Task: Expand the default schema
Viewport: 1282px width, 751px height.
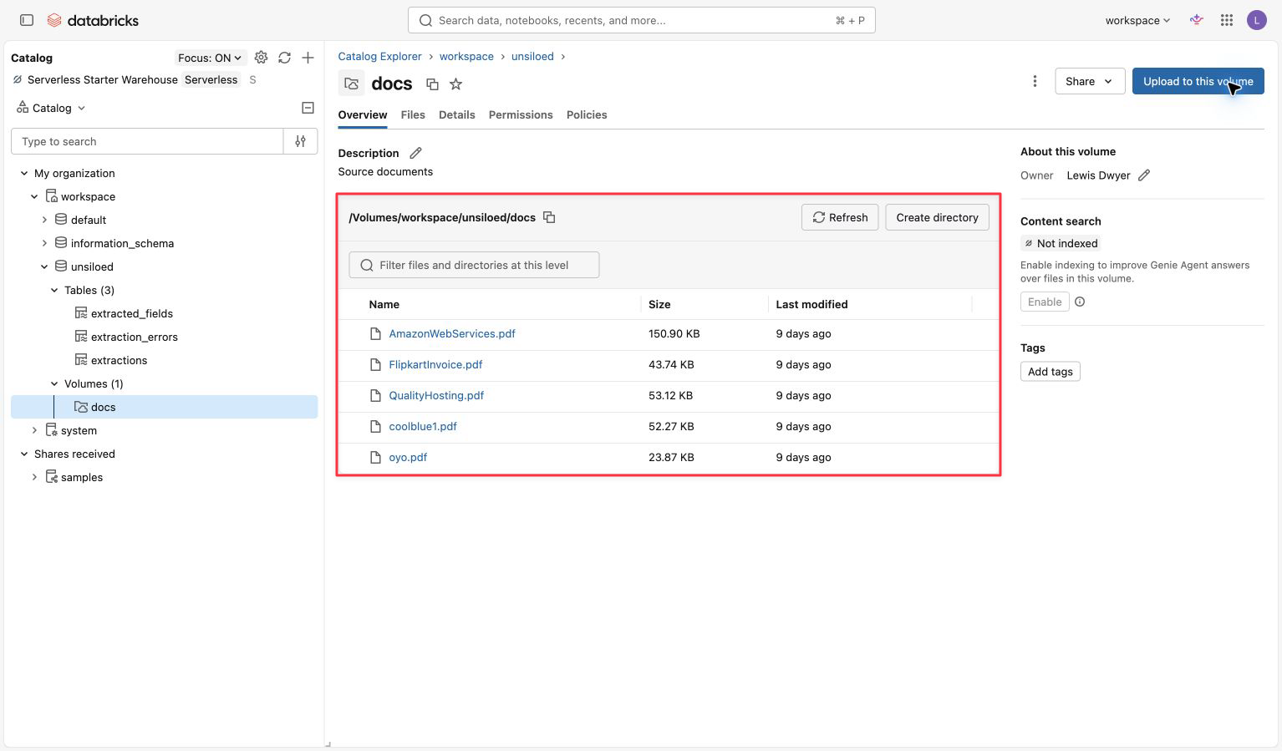Action: pos(44,220)
